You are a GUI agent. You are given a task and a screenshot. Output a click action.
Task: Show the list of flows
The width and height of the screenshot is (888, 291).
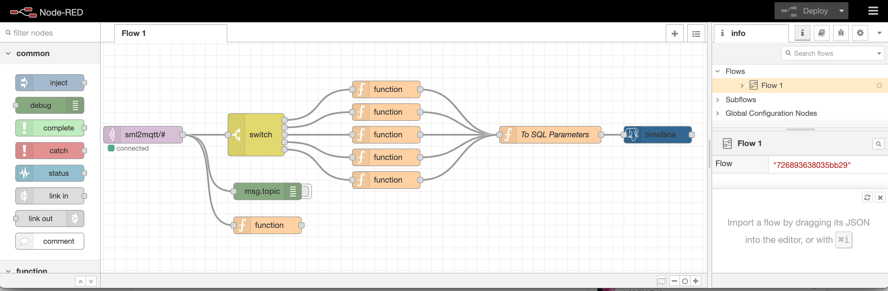pyautogui.click(x=696, y=33)
